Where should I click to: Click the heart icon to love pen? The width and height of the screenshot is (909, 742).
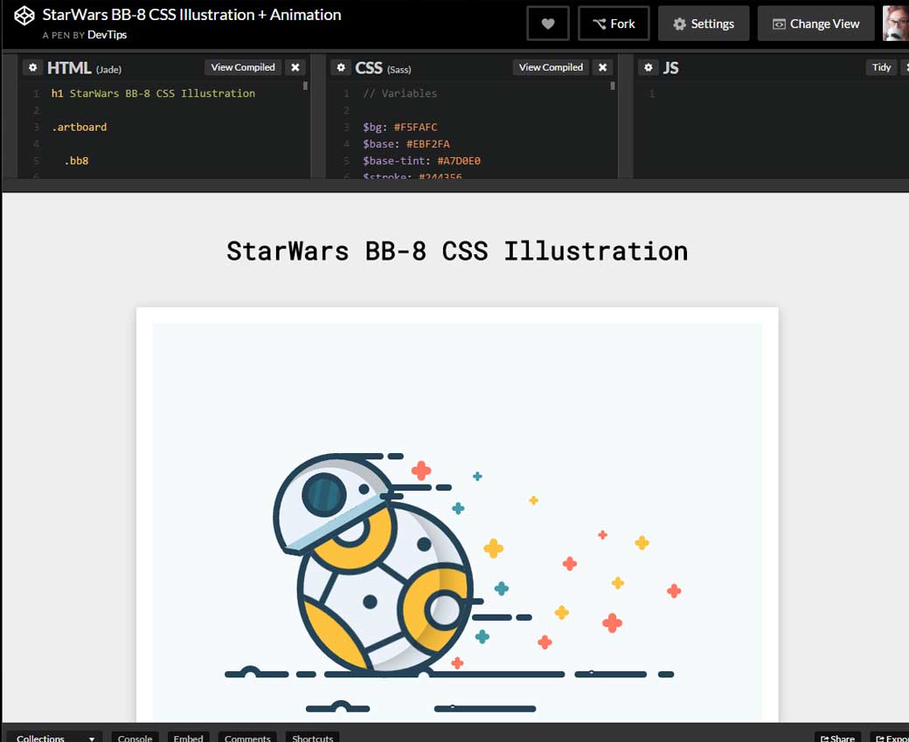click(x=548, y=24)
